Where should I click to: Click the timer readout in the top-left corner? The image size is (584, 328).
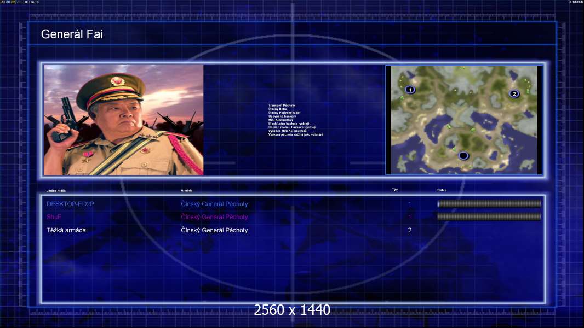click(20, 2)
